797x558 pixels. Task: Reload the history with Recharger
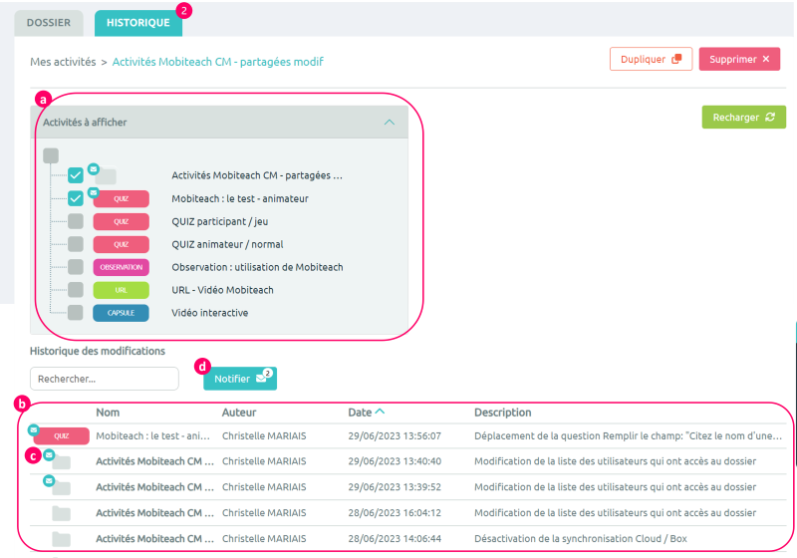click(x=743, y=117)
